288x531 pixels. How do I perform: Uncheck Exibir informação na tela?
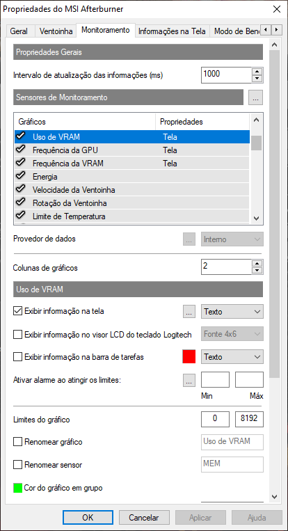tap(17, 311)
